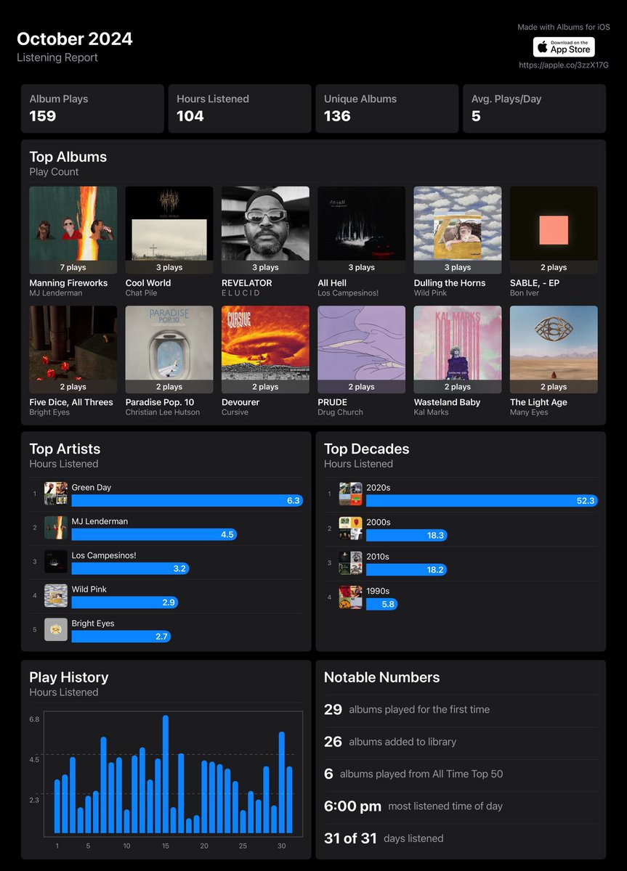Click the Notable Numbers section heading

[382, 677]
